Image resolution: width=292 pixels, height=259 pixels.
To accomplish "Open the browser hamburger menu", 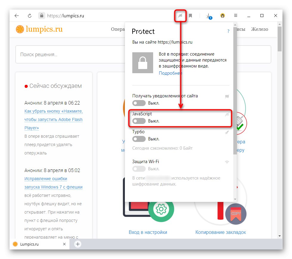I will tap(235, 16).
